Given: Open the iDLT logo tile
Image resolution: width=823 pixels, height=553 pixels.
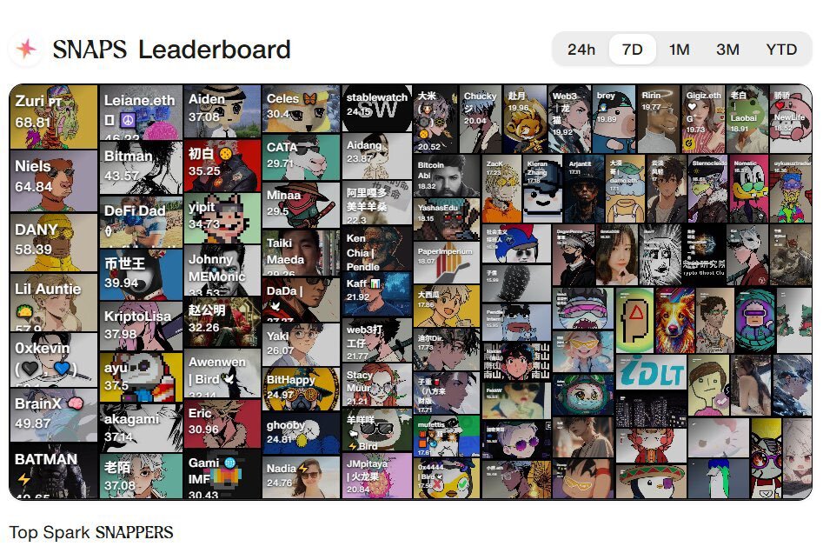Looking at the screenshot, I should [x=651, y=372].
